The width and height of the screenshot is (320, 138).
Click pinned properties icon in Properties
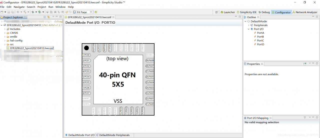click(305, 64)
